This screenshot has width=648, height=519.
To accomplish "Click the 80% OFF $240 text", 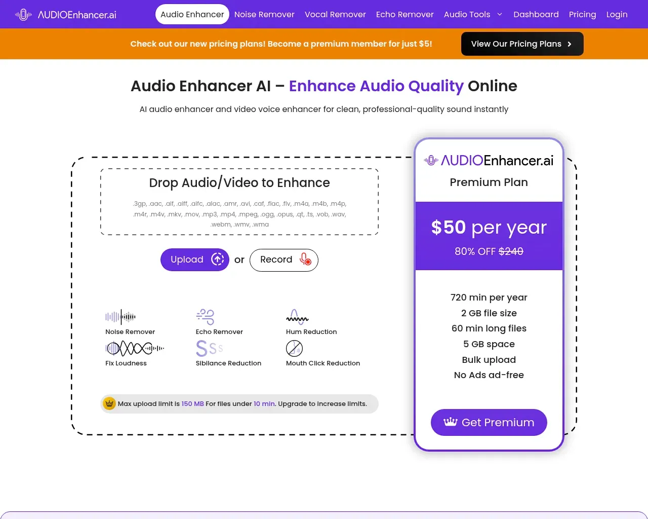I will pyautogui.click(x=489, y=251).
